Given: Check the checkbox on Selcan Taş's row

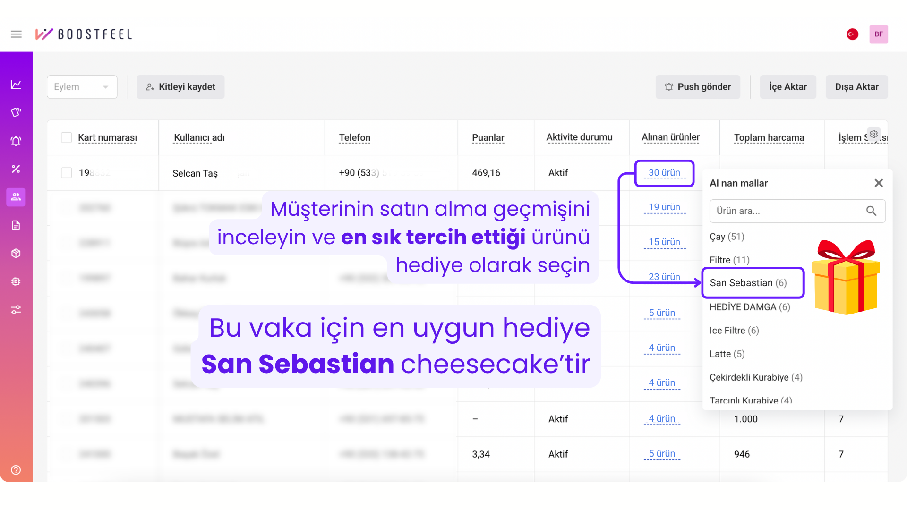Looking at the screenshot, I should [x=66, y=173].
